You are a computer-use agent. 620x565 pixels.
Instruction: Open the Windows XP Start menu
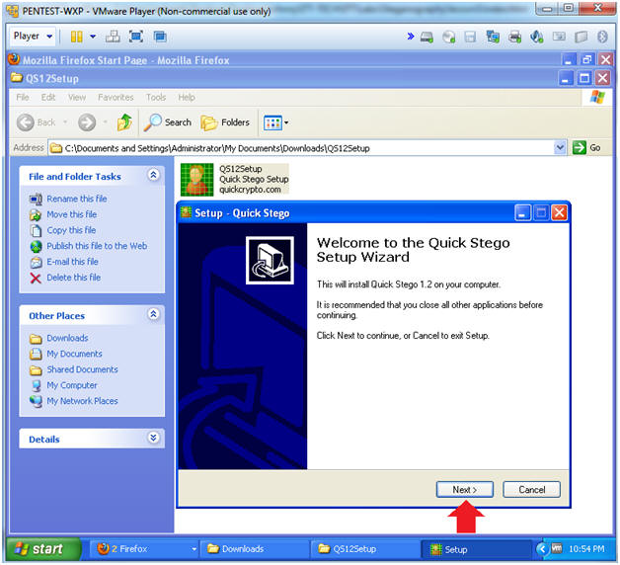[x=42, y=549]
